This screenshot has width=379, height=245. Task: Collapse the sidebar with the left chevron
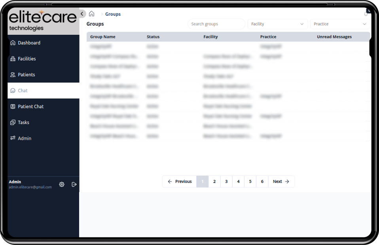(82, 13)
